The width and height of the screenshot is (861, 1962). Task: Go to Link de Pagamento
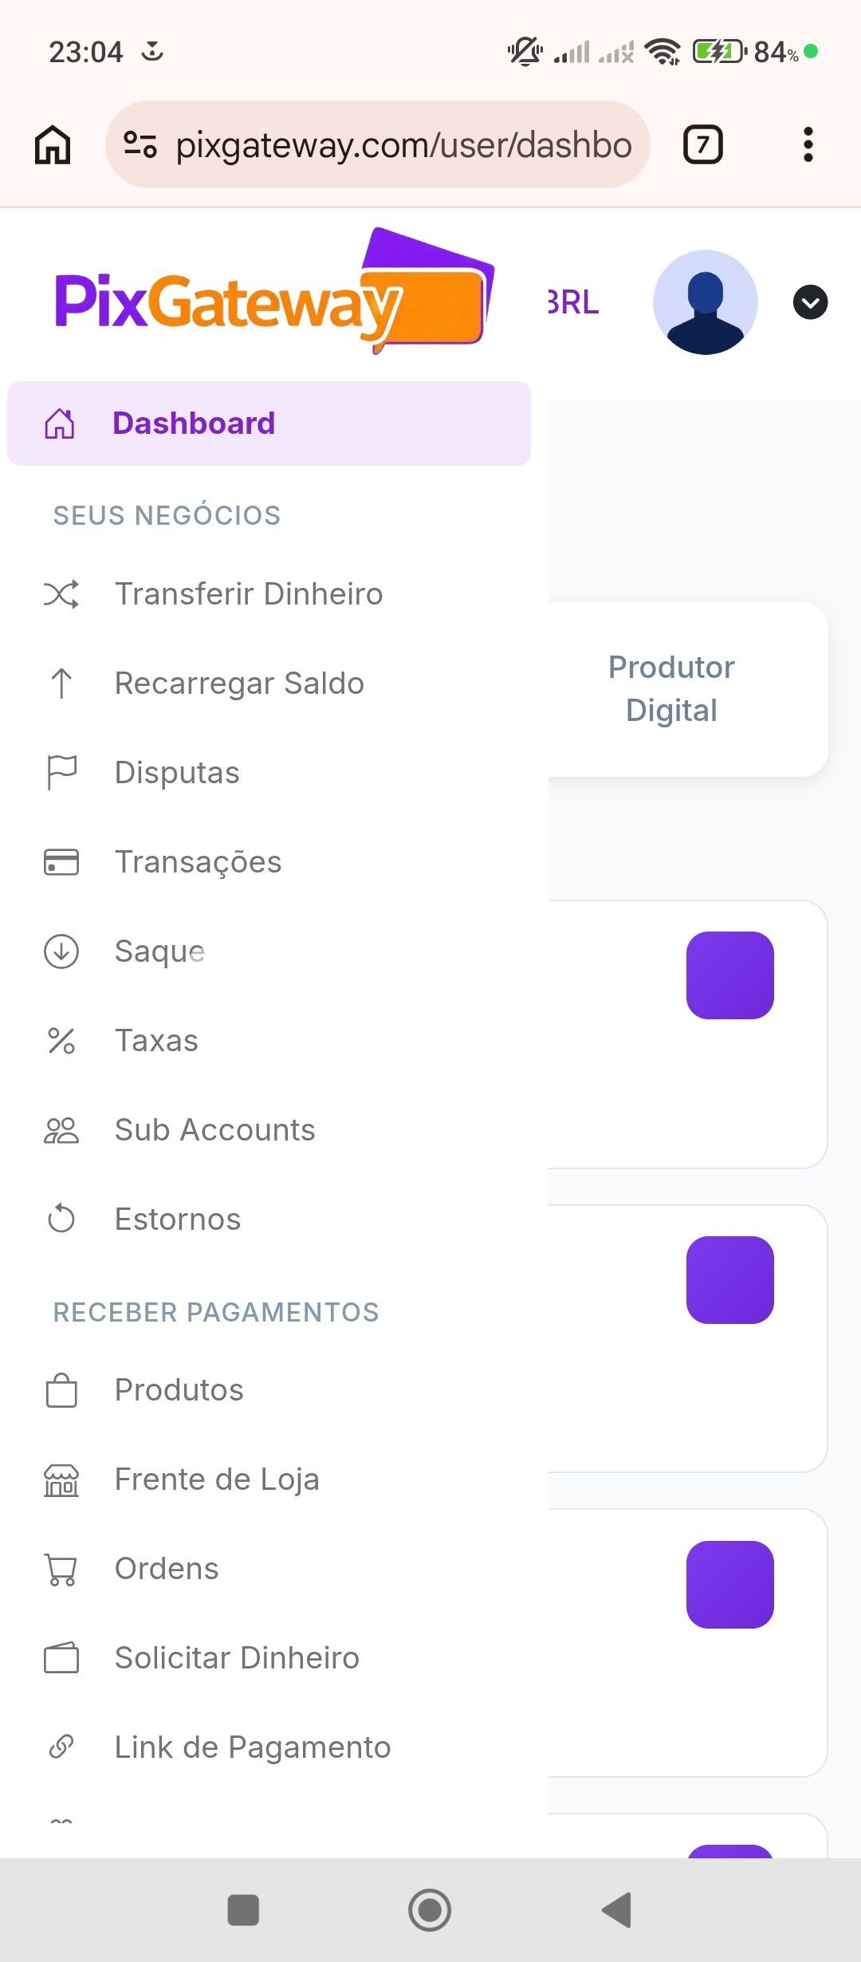click(252, 1747)
